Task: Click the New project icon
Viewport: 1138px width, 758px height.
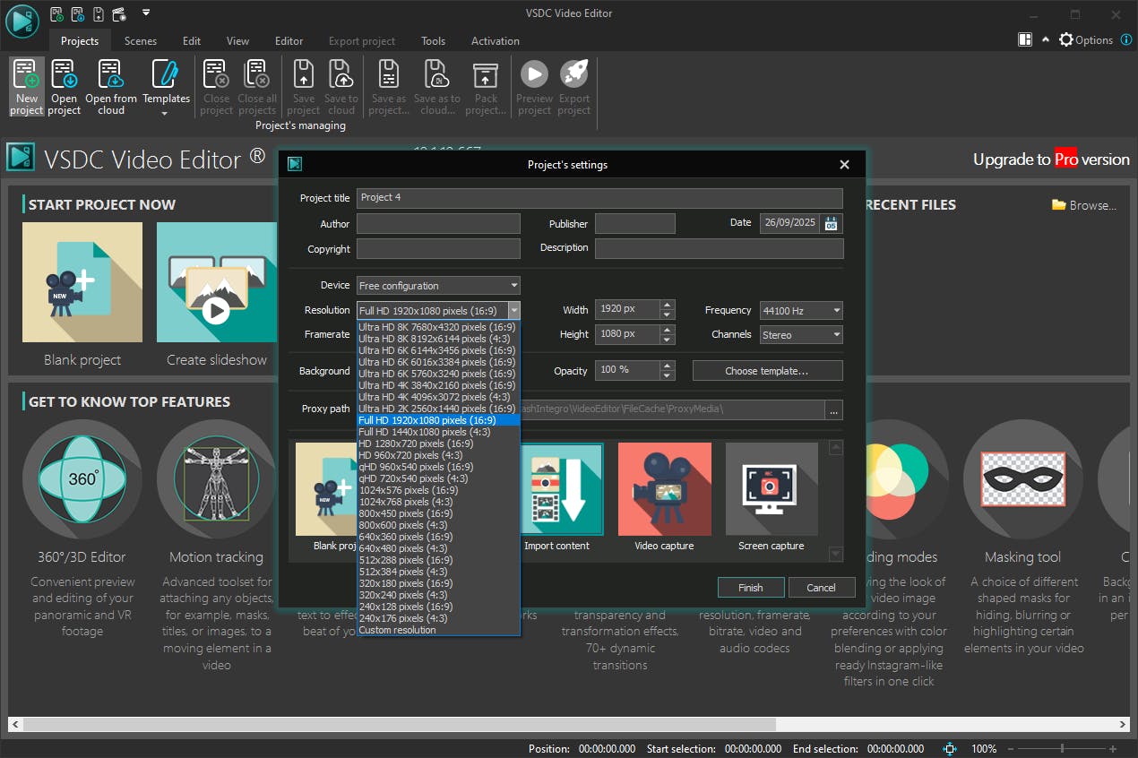Action: pos(26,86)
